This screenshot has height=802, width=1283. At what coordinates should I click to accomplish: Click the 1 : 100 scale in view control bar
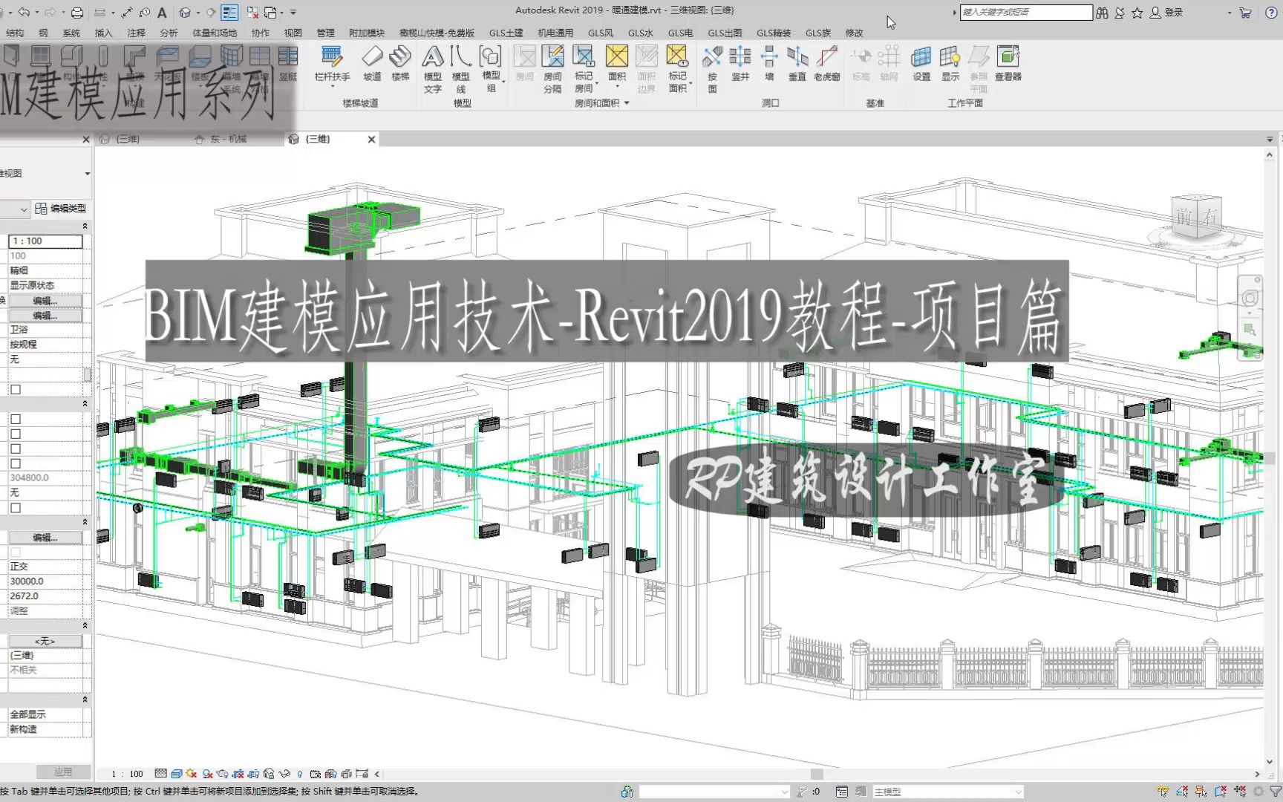(x=127, y=774)
